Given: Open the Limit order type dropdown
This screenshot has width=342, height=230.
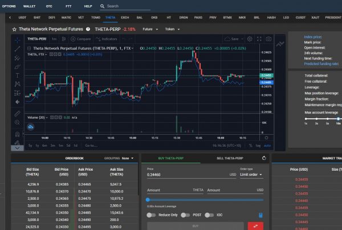Looking at the screenshot, I should (251, 175).
